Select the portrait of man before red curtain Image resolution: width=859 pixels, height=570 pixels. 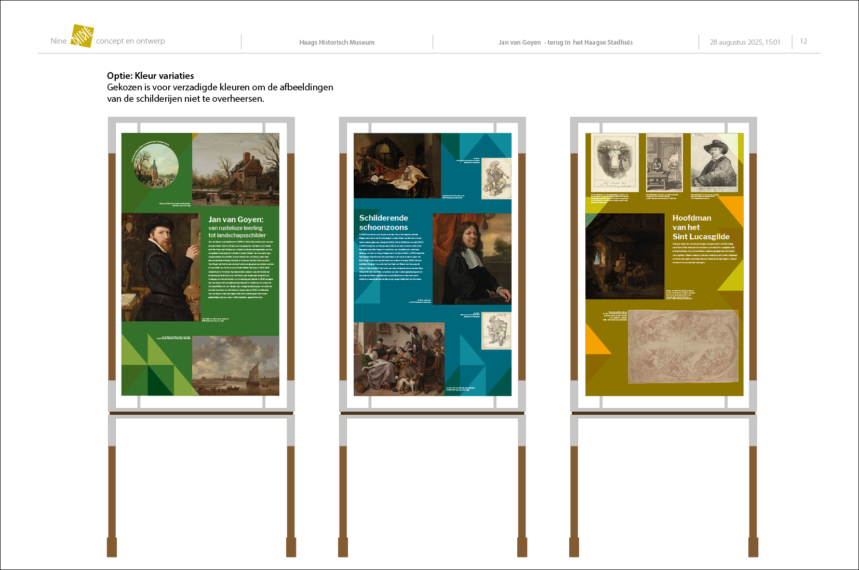pos(472,259)
